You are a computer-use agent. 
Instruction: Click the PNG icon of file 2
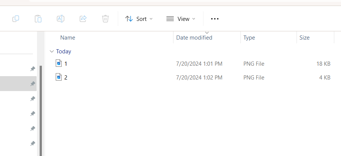(x=59, y=77)
